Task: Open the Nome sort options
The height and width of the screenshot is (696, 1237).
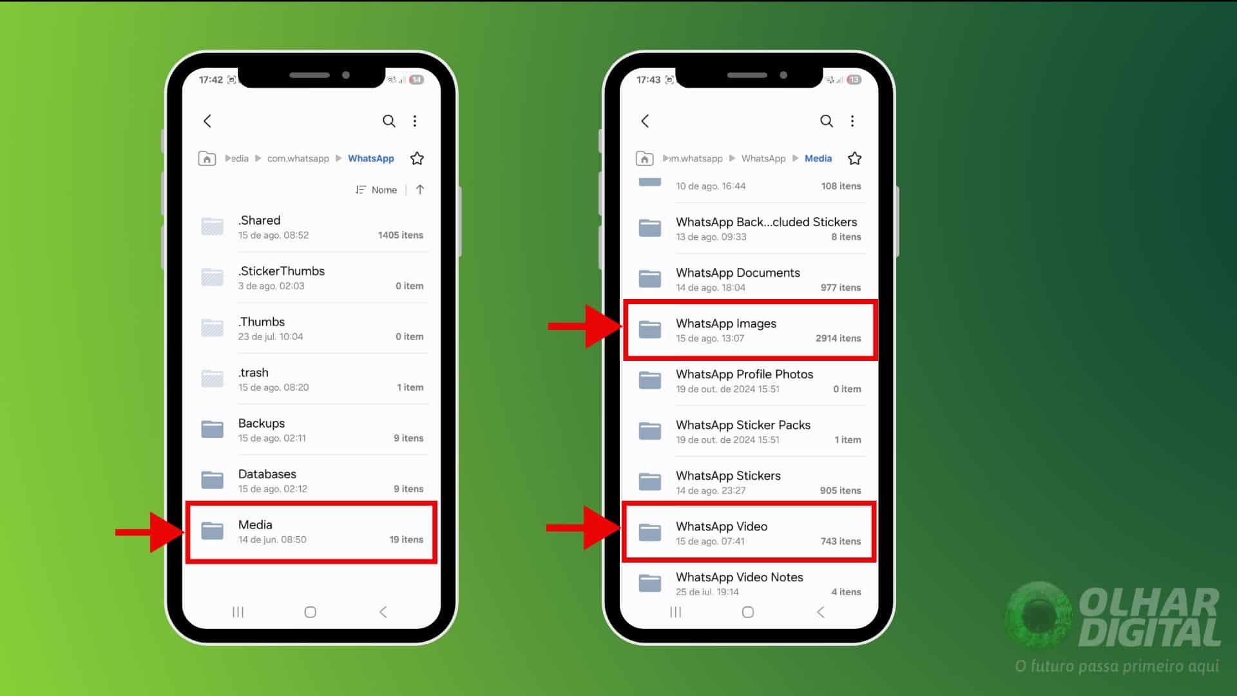Action: point(376,189)
